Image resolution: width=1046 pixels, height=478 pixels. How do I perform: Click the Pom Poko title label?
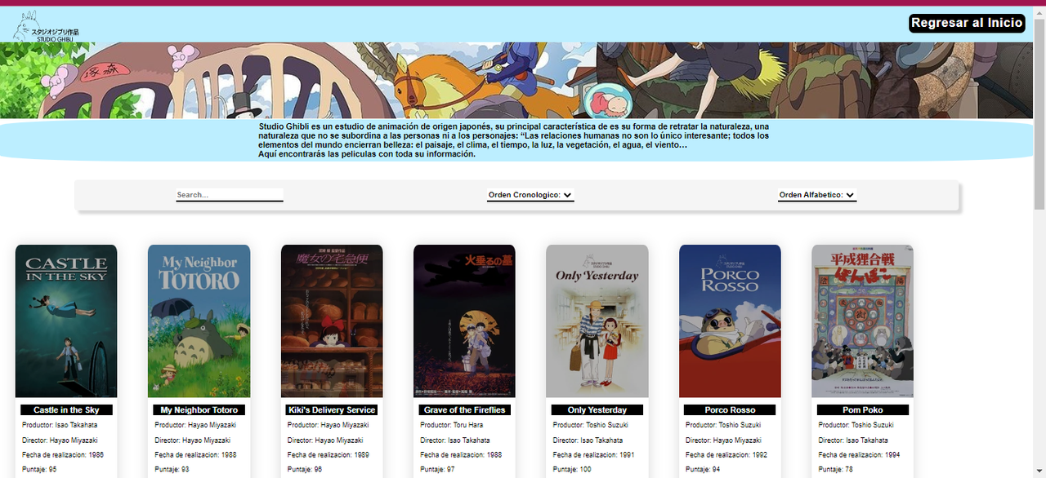pos(862,410)
